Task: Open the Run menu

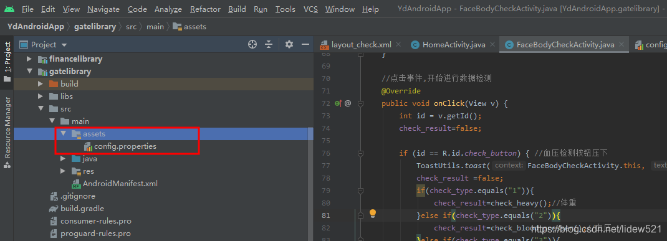Action: coord(261,9)
